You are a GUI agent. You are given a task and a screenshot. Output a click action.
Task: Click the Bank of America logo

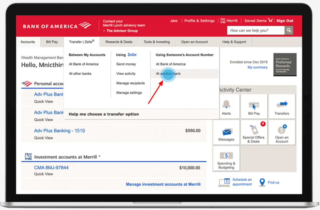pyautogui.click(x=57, y=26)
